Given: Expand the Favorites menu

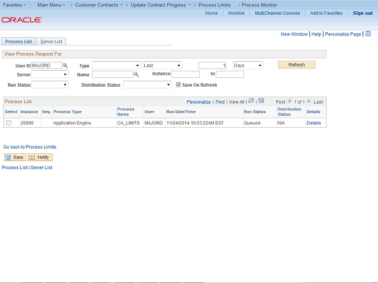Looking at the screenshot, I should click(x=14, y=5).
